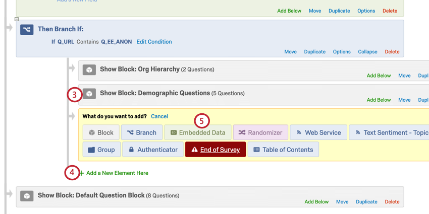
Task: Select End of Survey element
Action: [216, 150]
